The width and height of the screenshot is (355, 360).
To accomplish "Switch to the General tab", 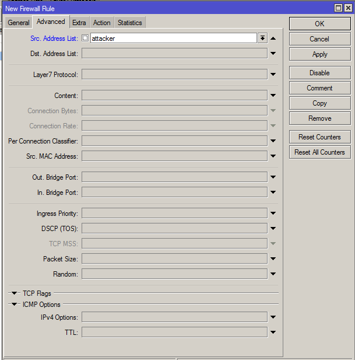I will [19, 23].
